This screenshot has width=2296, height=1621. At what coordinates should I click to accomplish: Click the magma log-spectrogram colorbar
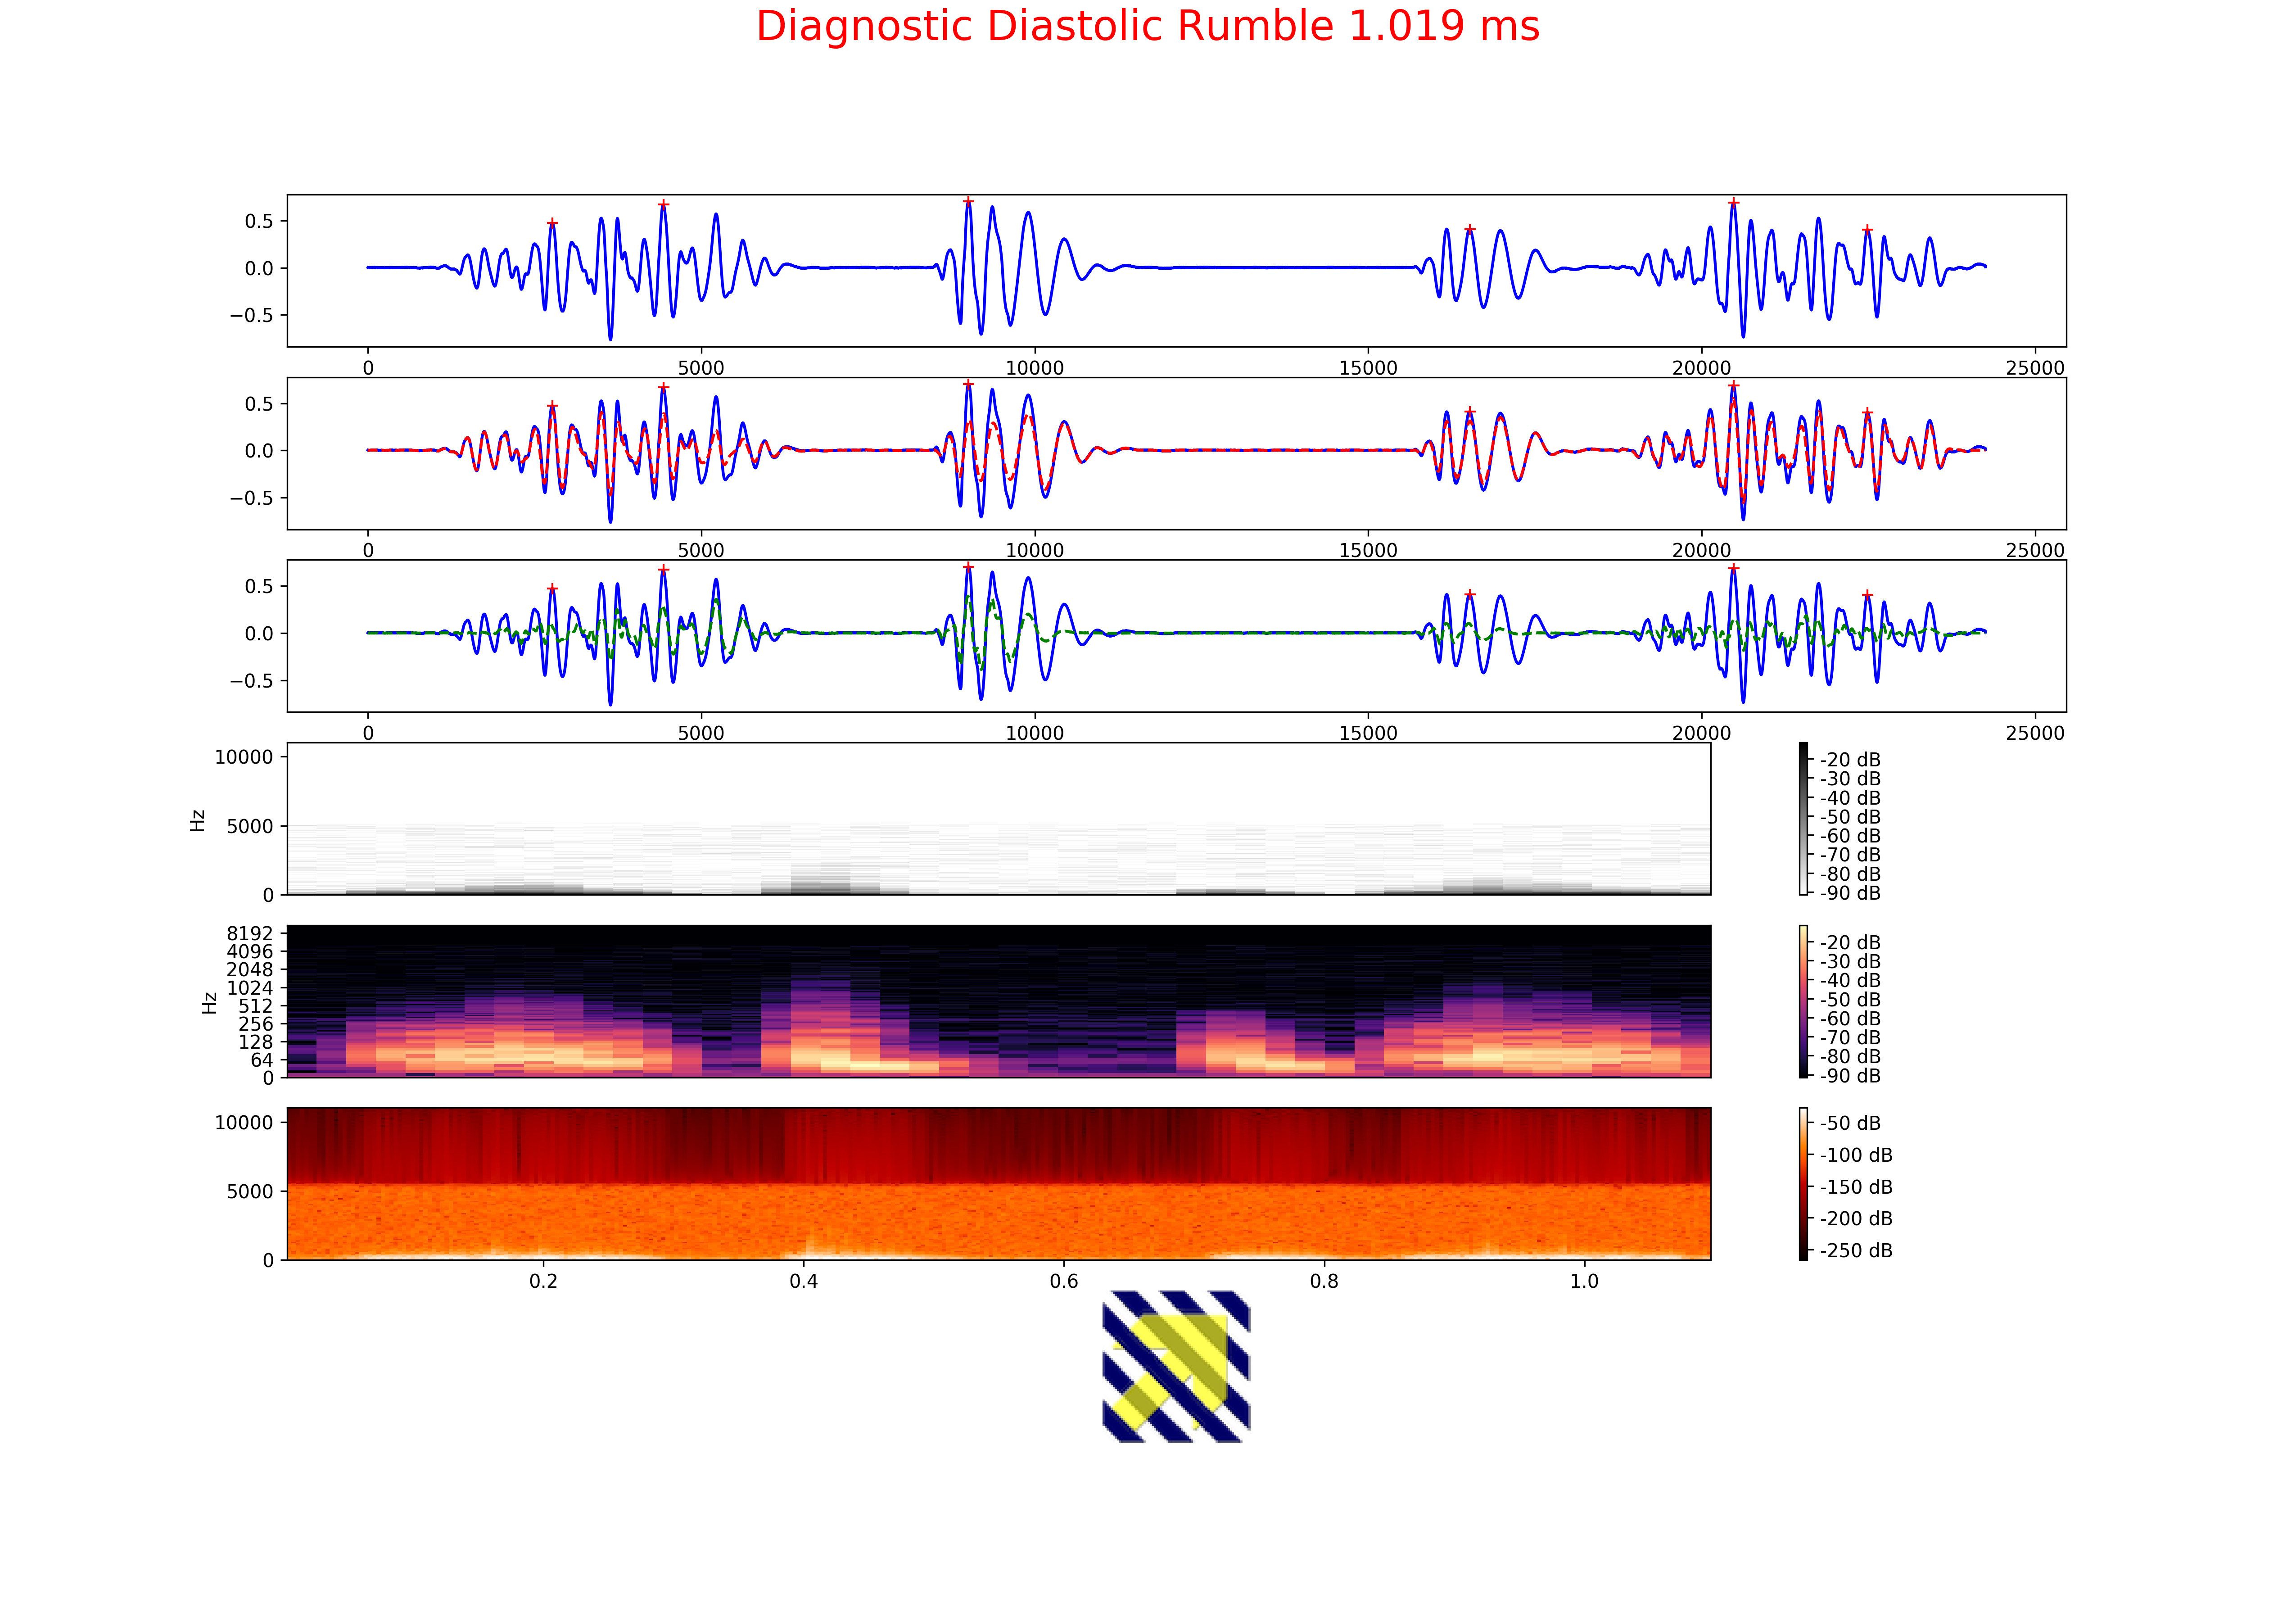coord(1803,1001)
